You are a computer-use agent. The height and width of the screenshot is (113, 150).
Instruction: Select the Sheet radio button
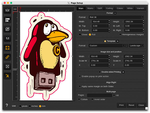point(80,35)
